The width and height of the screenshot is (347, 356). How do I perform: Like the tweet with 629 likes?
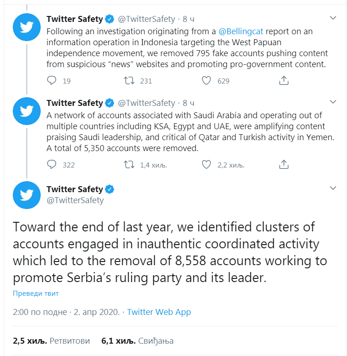point(206,81)
